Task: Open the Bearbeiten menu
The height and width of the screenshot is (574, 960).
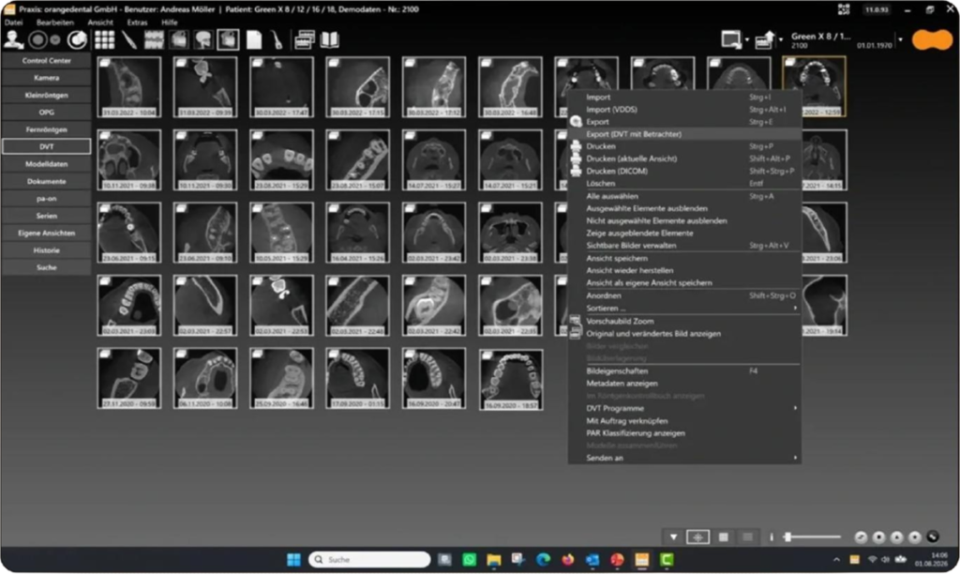Action: (x=54, y=23)
